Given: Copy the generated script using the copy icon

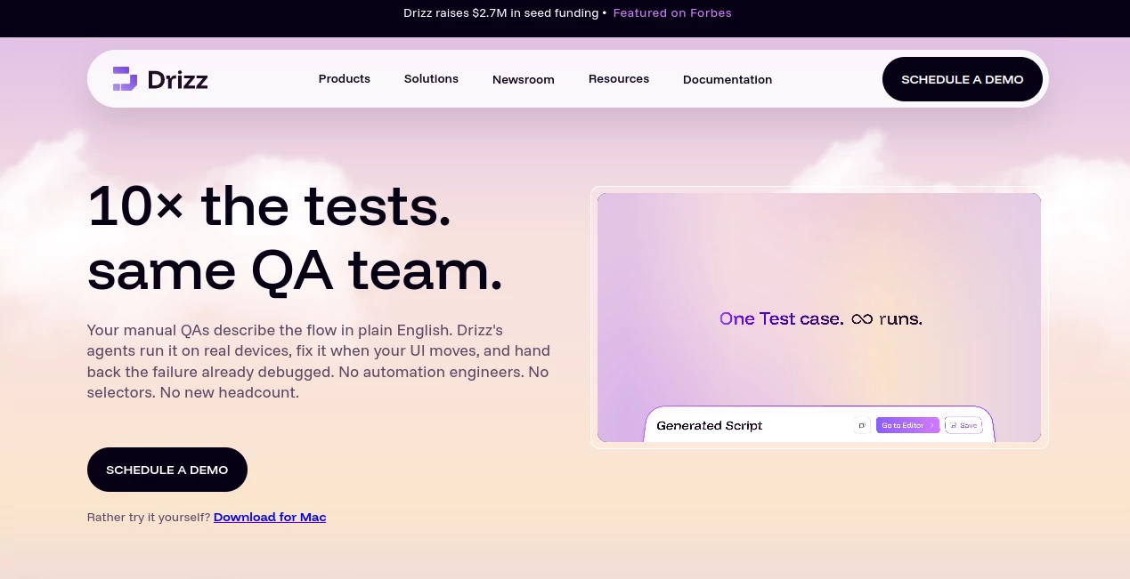Looking at the screenshot, I should pyautogui.click(x=862, y=425).
